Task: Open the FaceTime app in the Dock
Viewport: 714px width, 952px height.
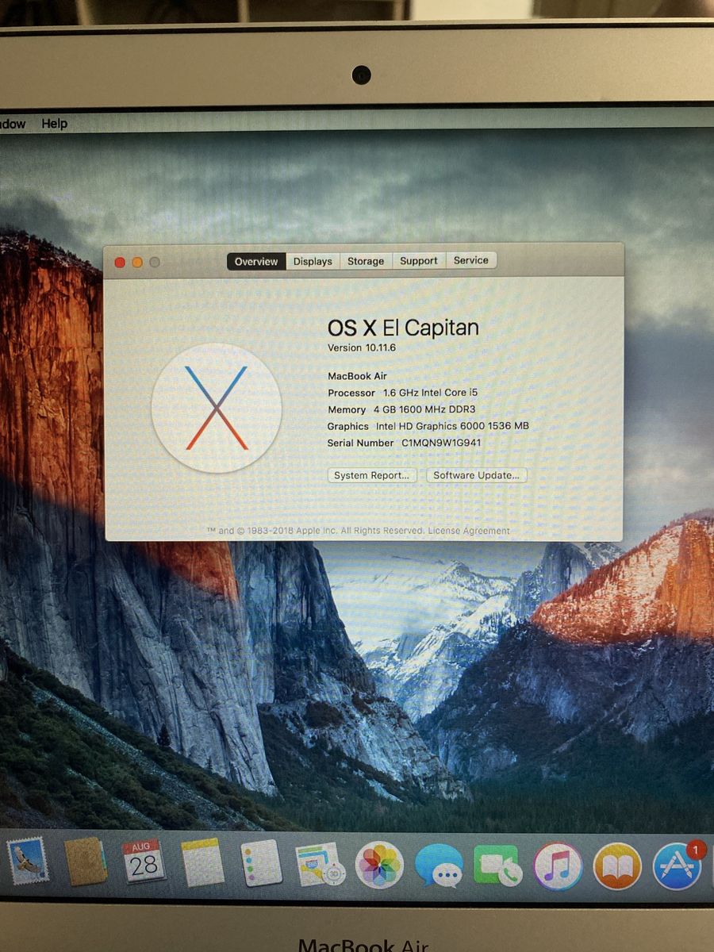Action: tap(497, 866)
